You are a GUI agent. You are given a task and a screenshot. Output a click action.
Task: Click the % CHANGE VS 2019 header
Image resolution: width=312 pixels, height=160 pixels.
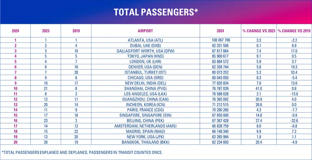(x=294, y=31)
